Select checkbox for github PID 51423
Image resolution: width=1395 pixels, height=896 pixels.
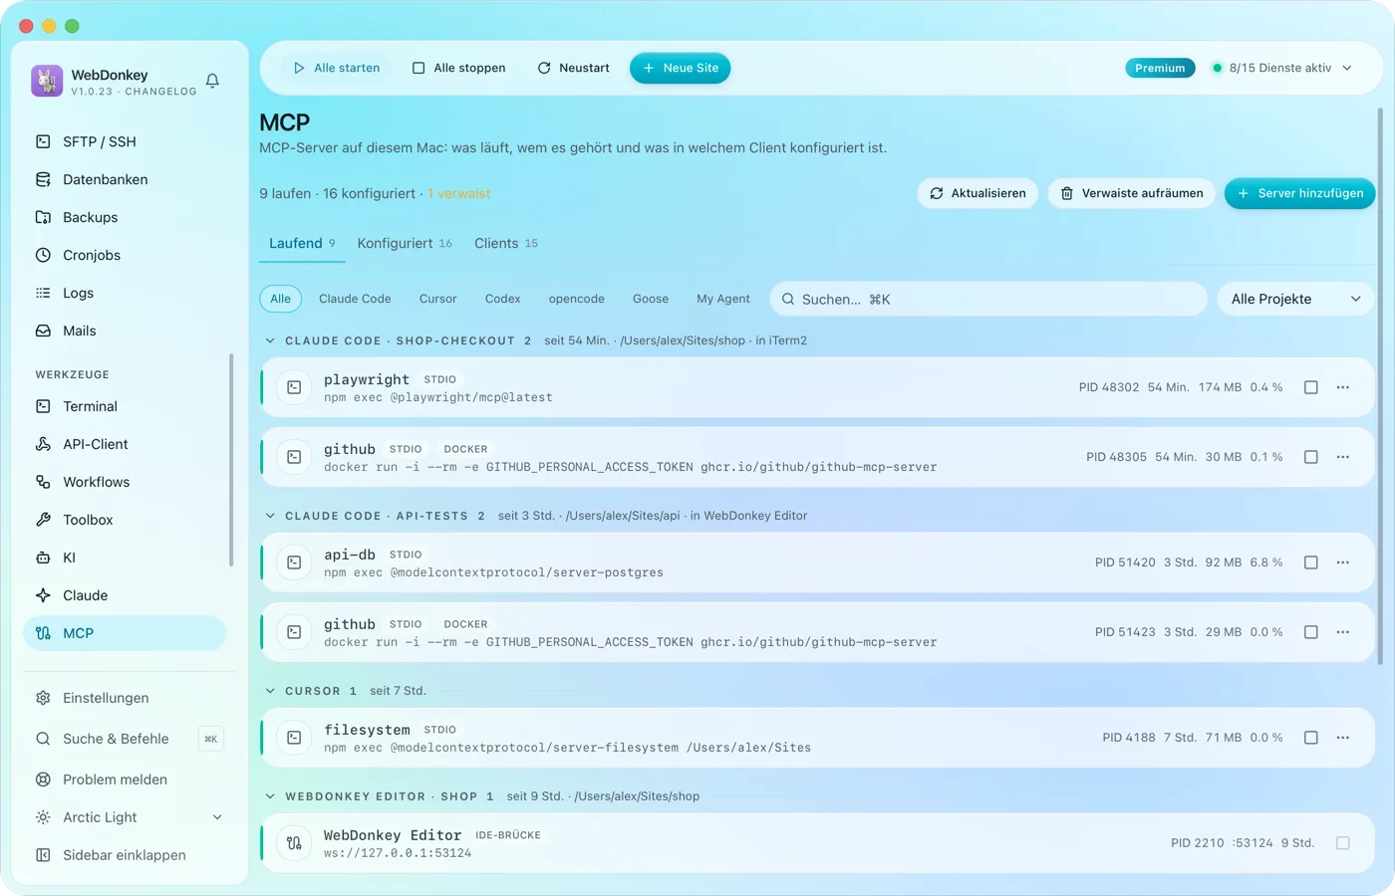1311,632
